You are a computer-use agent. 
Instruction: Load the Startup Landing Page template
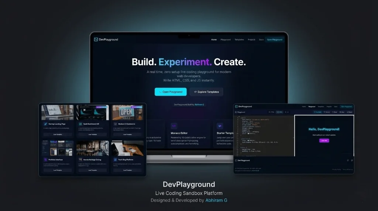coord(58,135)
